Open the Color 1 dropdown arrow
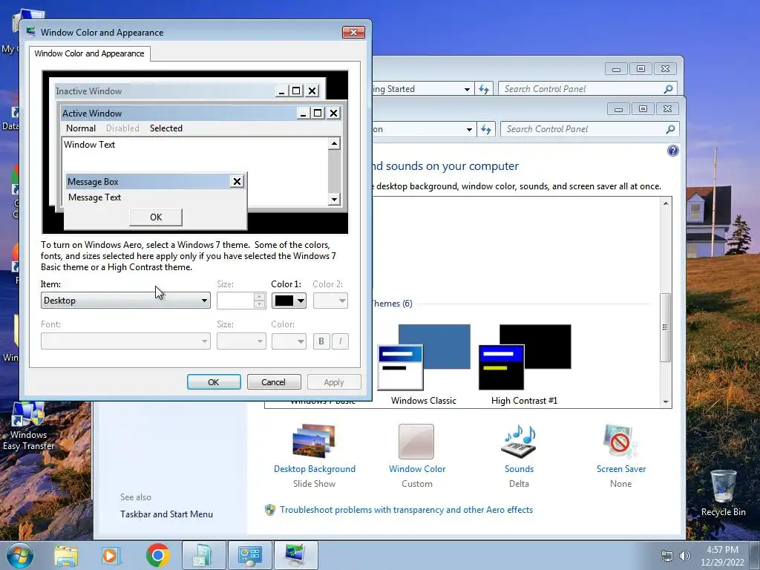The image size is (760, 570). click(x=301, y=301)
